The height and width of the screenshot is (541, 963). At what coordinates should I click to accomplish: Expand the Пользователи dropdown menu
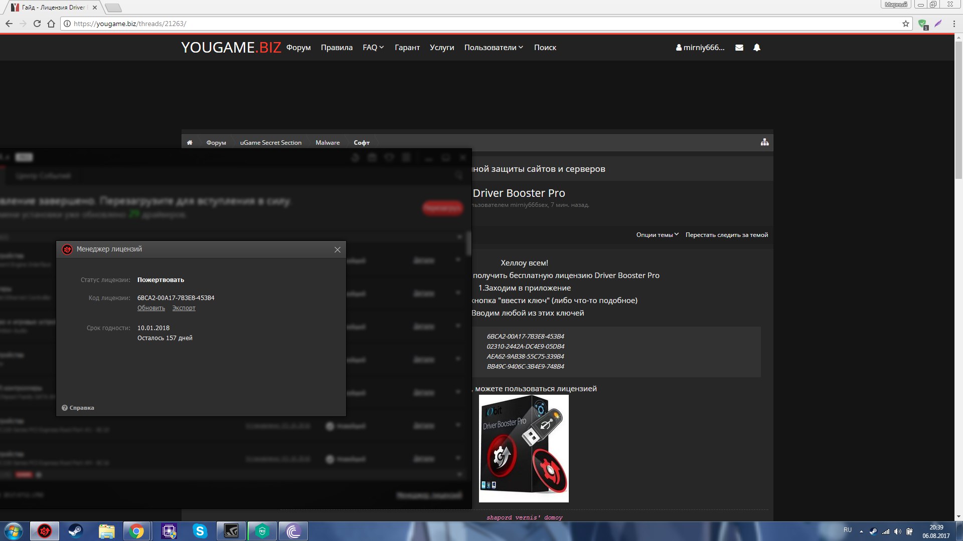494,48
